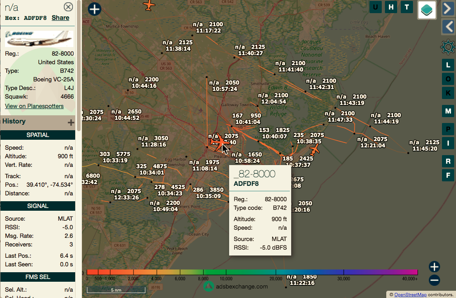Open the map layers selector

click(427, 10)
